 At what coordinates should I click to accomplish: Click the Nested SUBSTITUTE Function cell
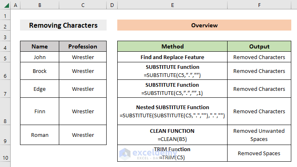[172, 111]
